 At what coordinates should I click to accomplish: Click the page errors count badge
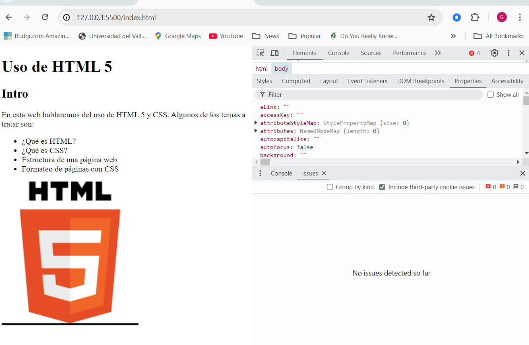pos(491,187)
